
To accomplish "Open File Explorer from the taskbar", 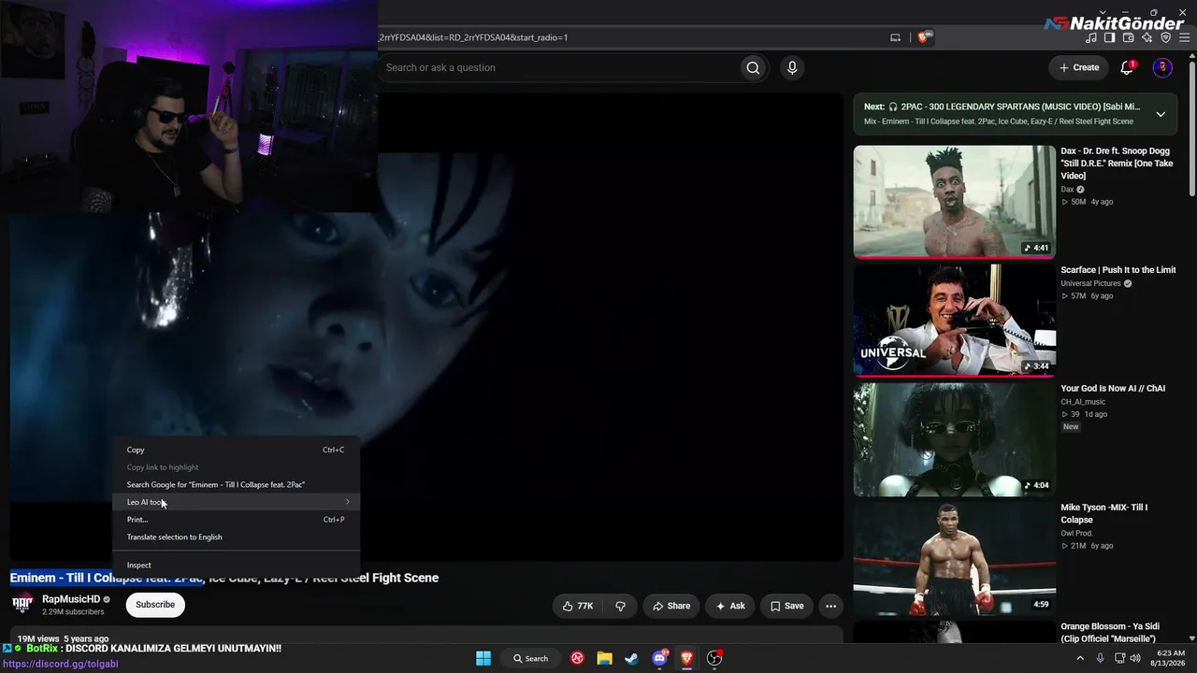I will 604,658.
